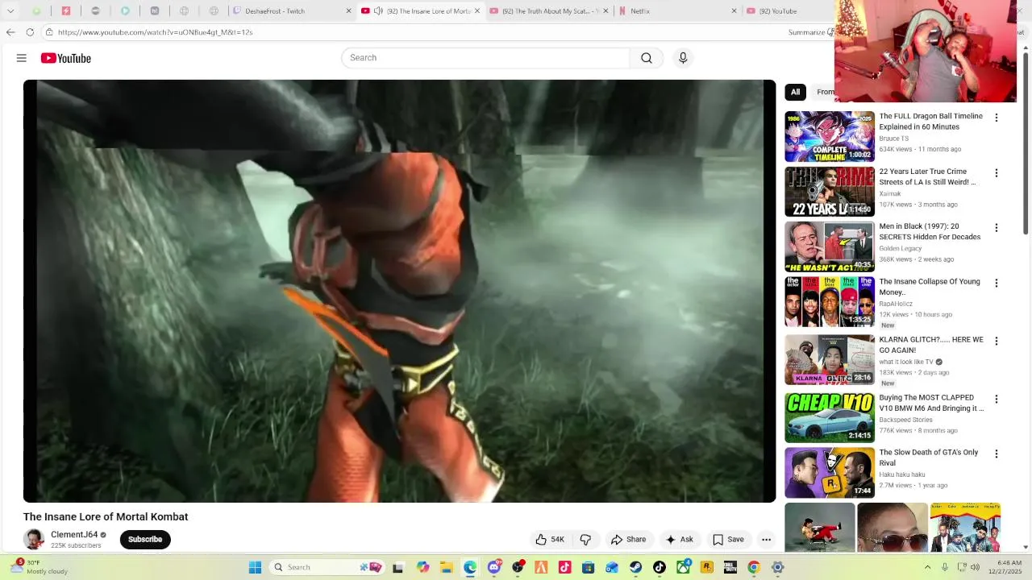Open options for Slow Death of GTA's Rival

[x=997, y=454]
